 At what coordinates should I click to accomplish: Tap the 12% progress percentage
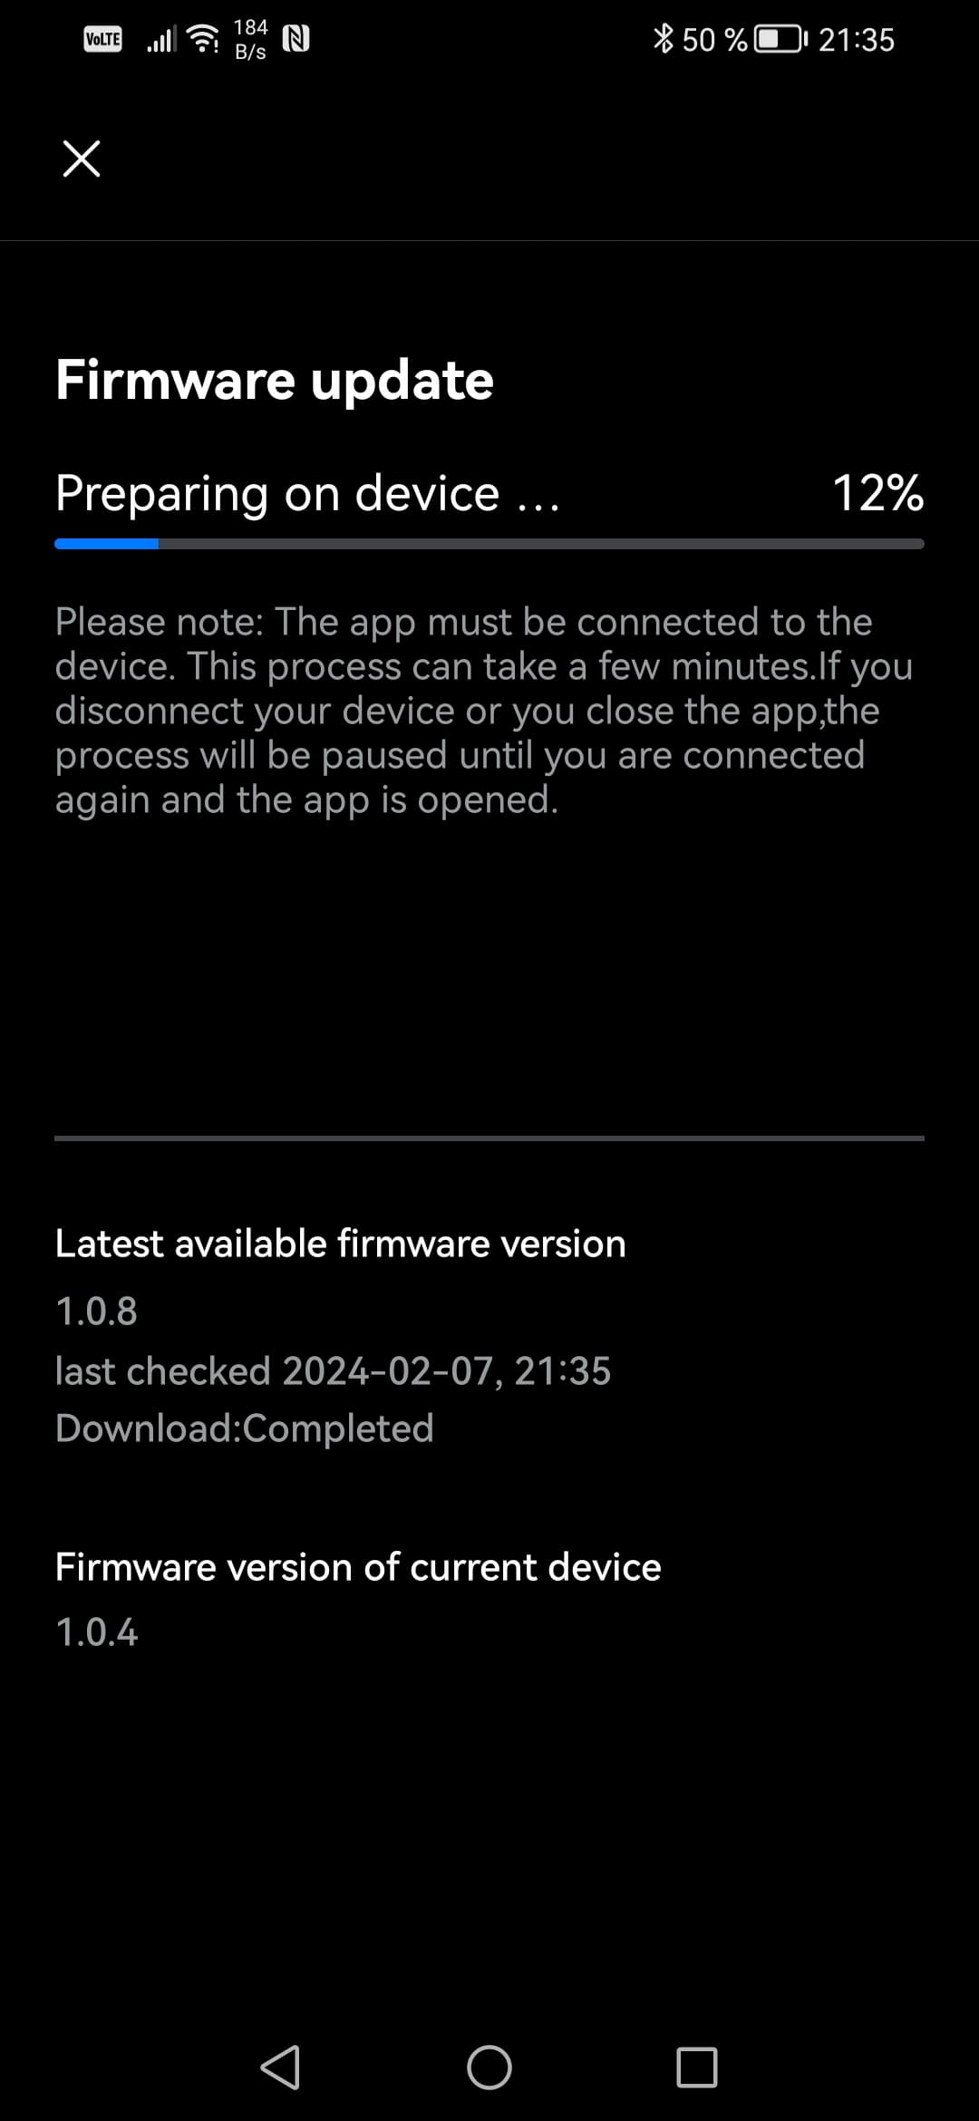877,493
